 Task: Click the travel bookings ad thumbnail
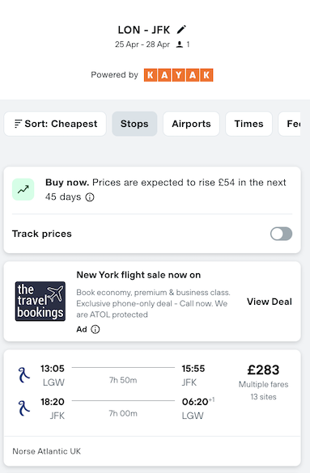point(40,301)
